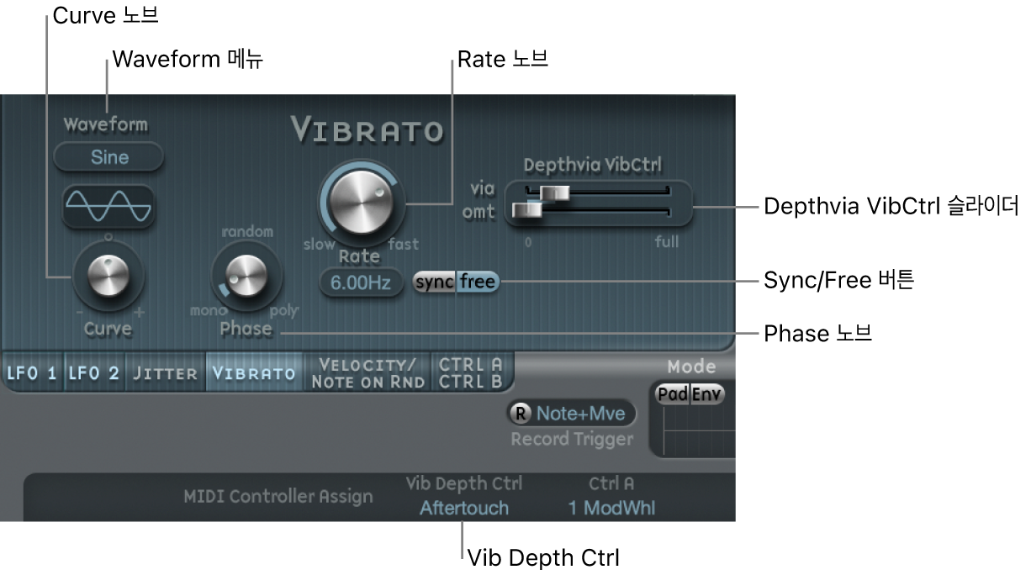The width and height of the screenshot is (1031, 575).
Task: Select the Pad mode button
Action: [673, 394]
